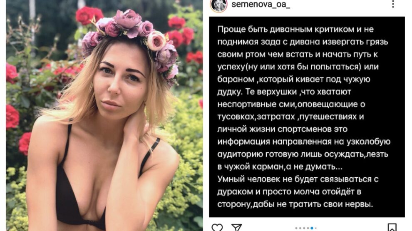Select the fourth gray carousel dot
Viewport: 412px width, 231px height.
pos(308,228)
